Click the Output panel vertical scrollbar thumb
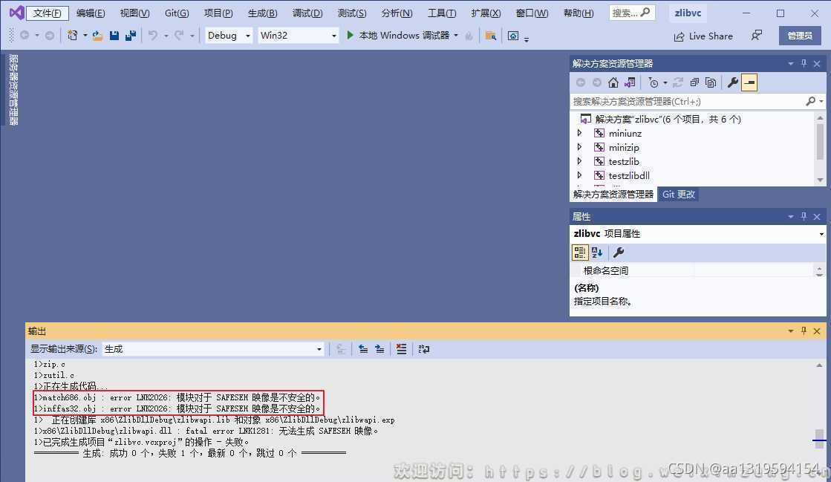The height and width of the screenshot is (482, 831). (x=819, y=438)
